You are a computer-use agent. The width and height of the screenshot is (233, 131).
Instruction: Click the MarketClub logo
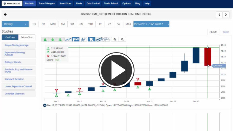point(12,4)
